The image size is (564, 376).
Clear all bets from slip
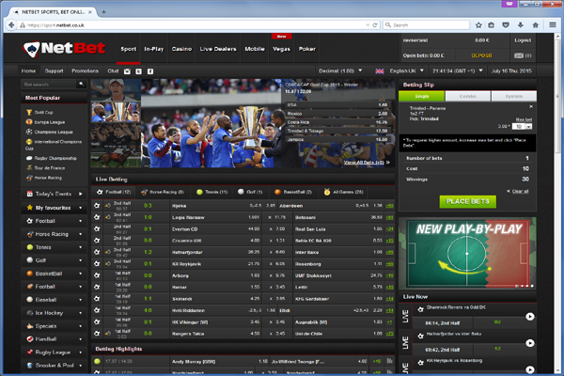518,191
